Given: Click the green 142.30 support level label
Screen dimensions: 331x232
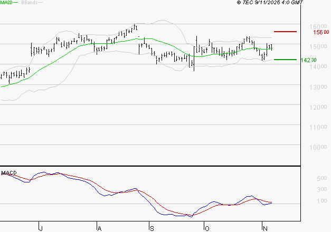Looking at the screenshot, I should coord(309,60).
